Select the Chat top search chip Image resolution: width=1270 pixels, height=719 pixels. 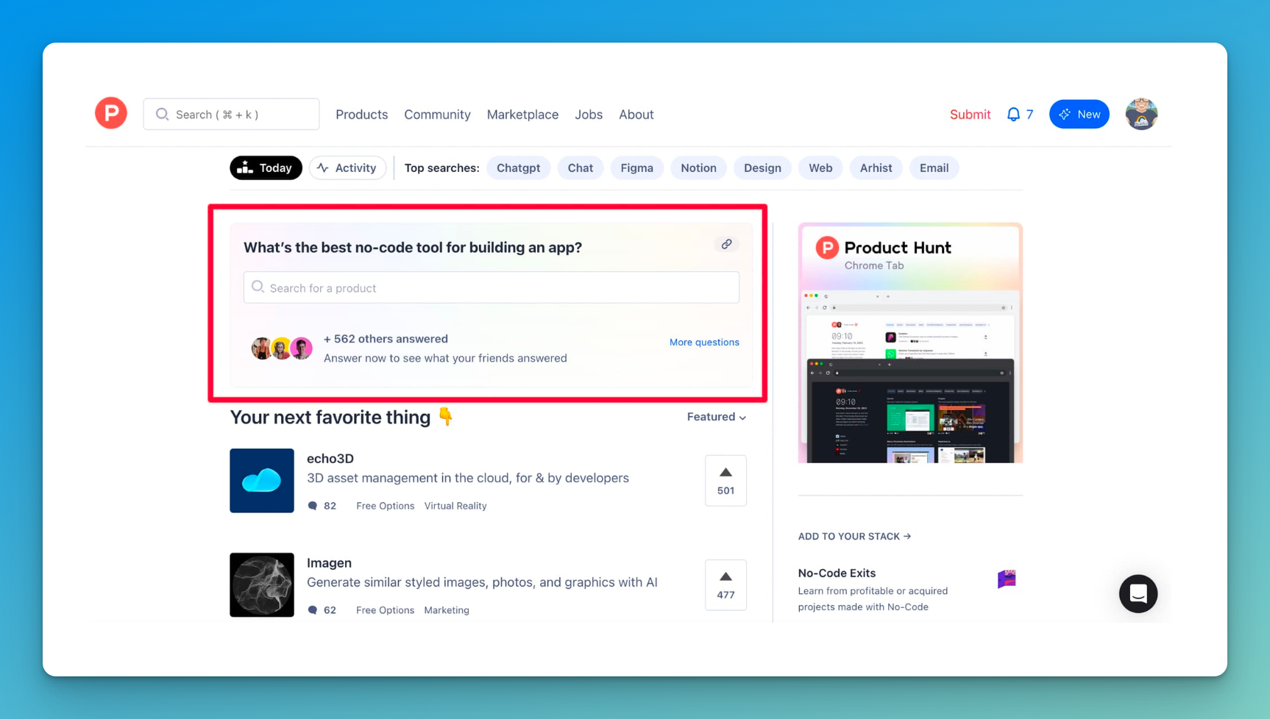click(581, 168)
